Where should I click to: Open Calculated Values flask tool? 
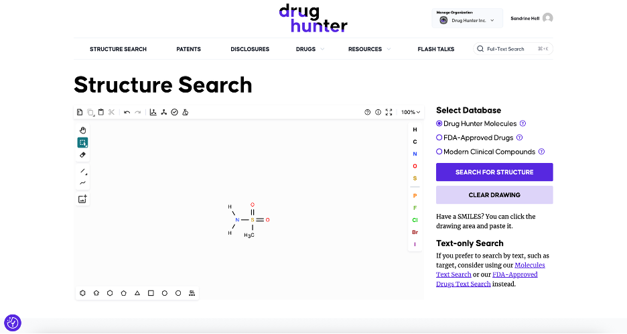click(x=185, y=112)
